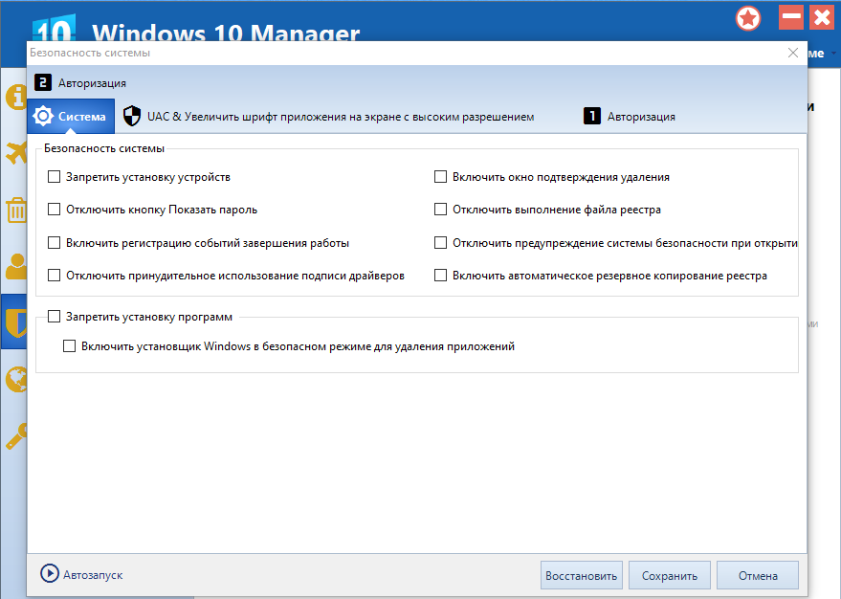
Task: Click the gear icon on Система tab
Action: [43, 116]
